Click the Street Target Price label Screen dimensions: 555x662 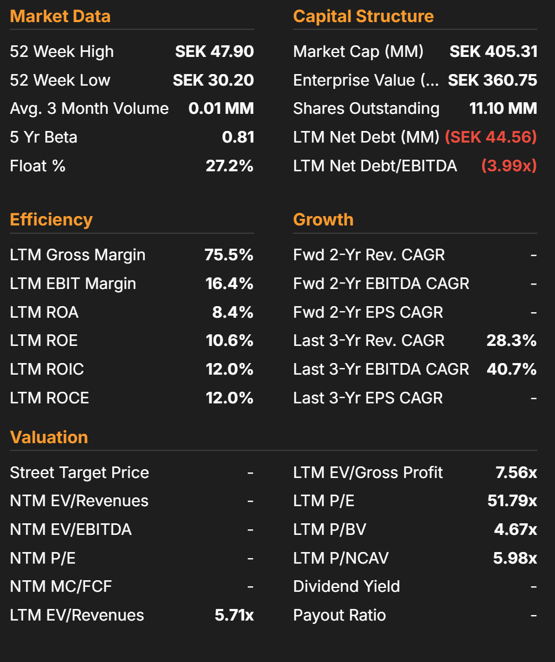tap(79, 472)
